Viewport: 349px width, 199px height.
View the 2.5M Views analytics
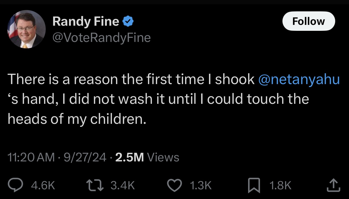147,157
